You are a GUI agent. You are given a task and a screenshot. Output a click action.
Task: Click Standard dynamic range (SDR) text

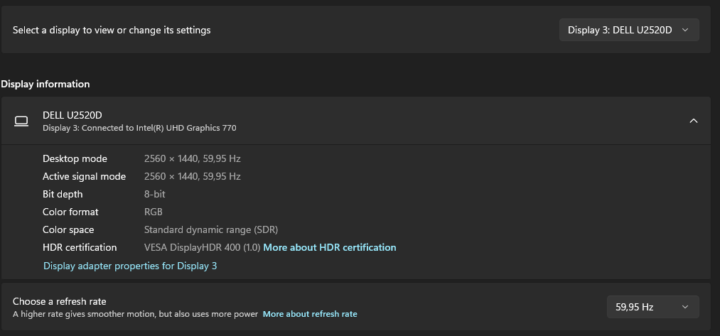[x=211, y=229]
